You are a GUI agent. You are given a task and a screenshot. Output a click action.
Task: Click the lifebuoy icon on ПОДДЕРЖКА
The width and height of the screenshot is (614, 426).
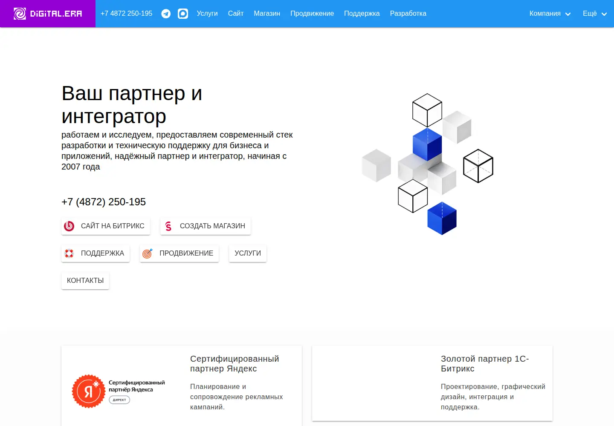pyautogui.click(x=69, y=253)
